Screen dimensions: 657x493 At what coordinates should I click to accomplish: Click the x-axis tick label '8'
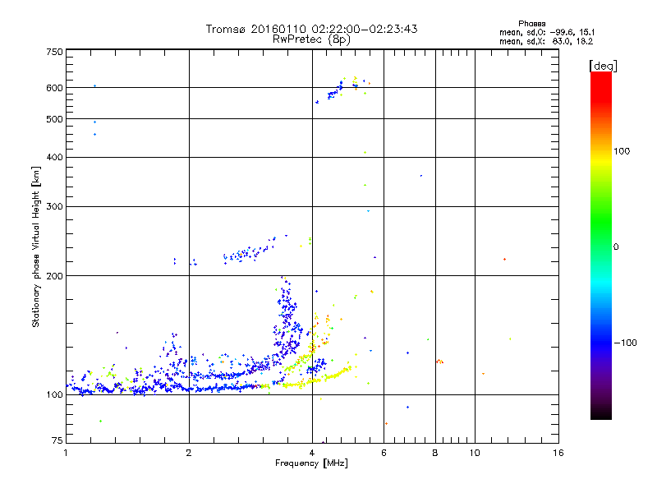click(x=435, y=453)
